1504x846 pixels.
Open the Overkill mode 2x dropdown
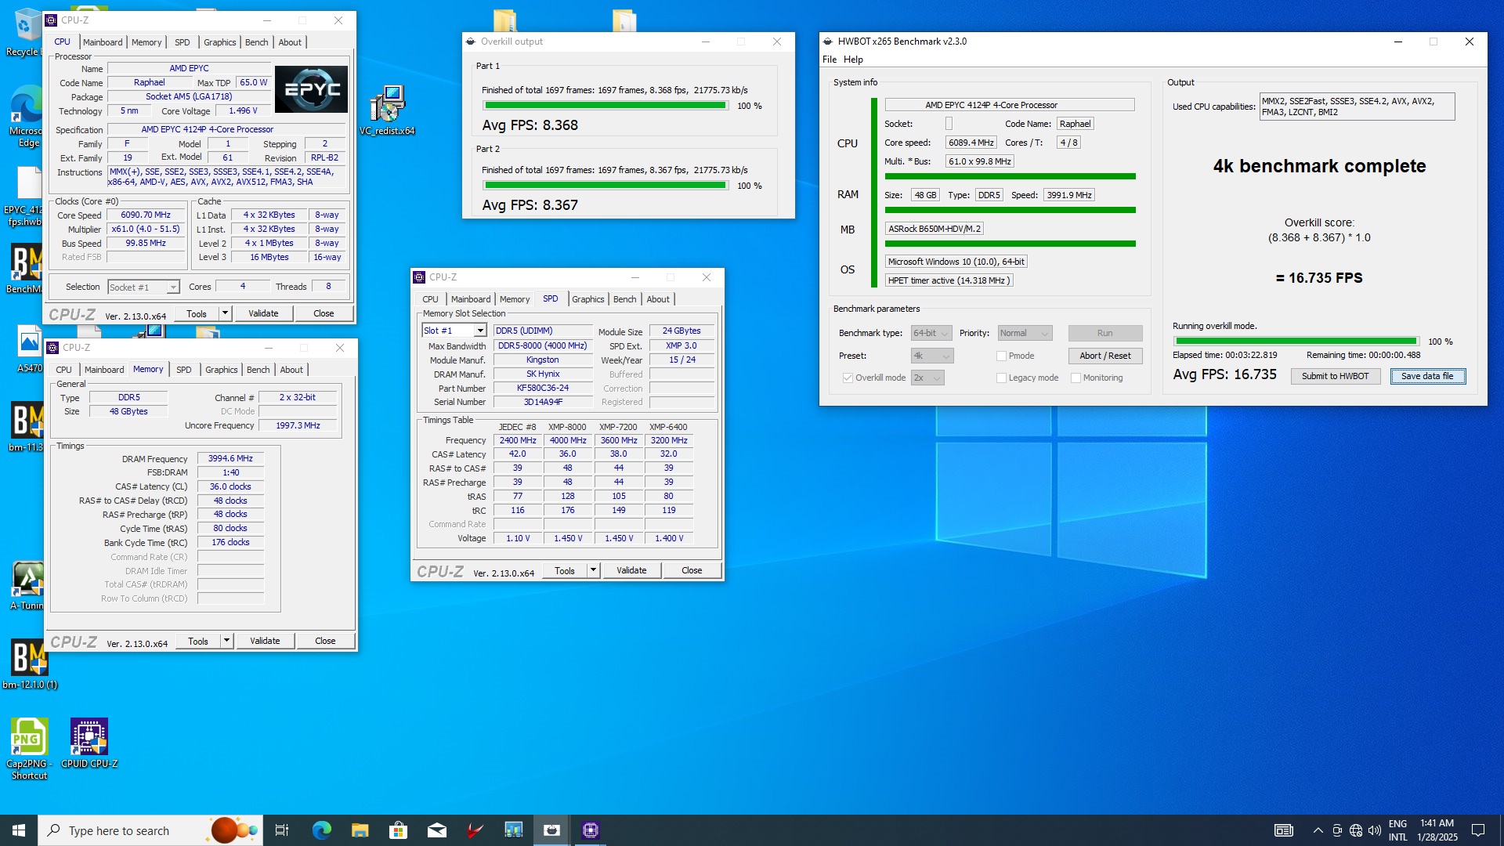(x=927, y=378)
